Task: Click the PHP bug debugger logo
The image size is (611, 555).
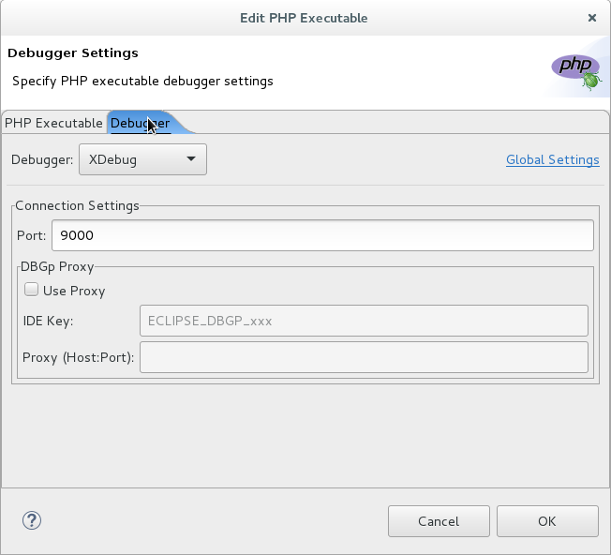Action: [x=576, y=72]
